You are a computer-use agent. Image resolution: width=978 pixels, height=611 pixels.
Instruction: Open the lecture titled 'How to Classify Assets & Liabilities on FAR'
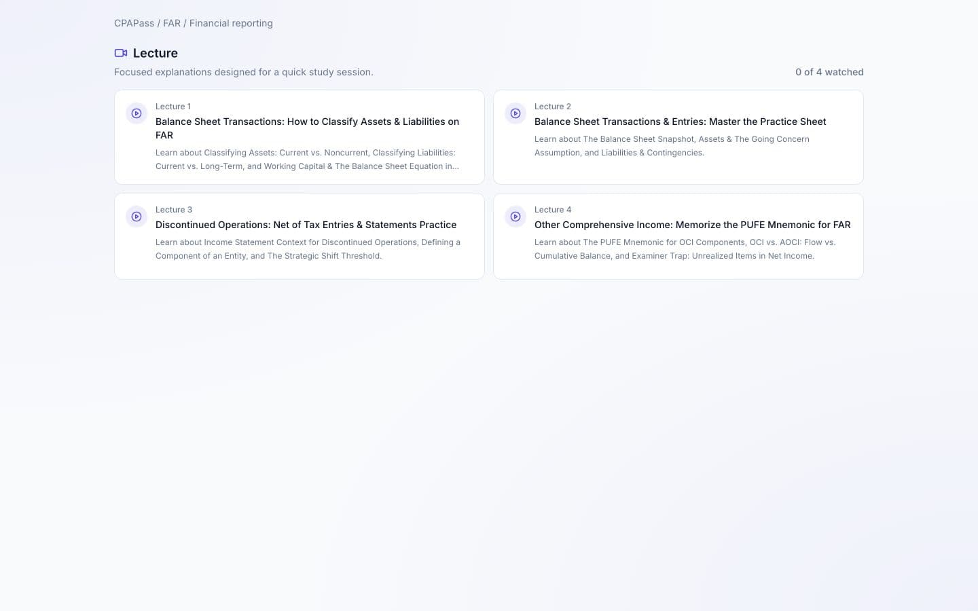pos(307,128)
